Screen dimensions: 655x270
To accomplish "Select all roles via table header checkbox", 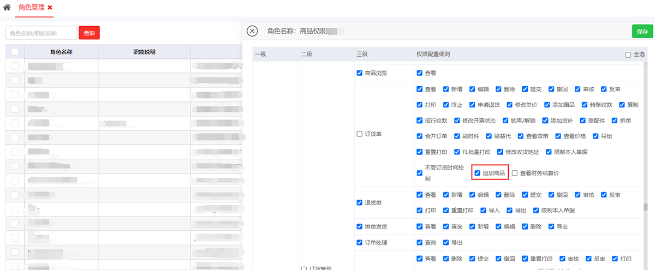I will coord(15,52).
